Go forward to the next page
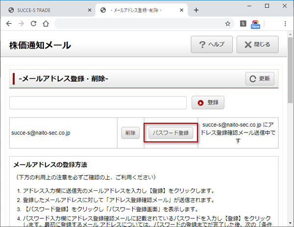The width and height of the screenshot is (294, 227). pyautogui.click(x=22, y=23)
